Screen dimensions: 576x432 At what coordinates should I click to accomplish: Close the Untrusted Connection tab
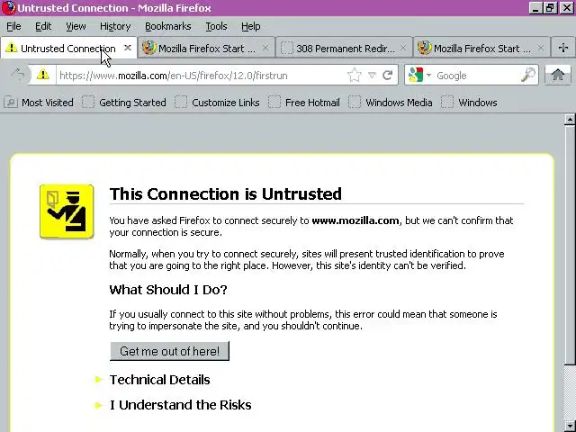point(128,48)
